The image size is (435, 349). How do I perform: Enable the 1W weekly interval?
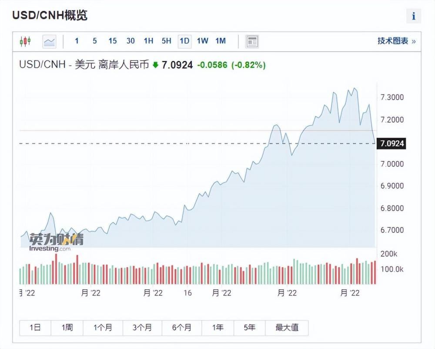201,41
